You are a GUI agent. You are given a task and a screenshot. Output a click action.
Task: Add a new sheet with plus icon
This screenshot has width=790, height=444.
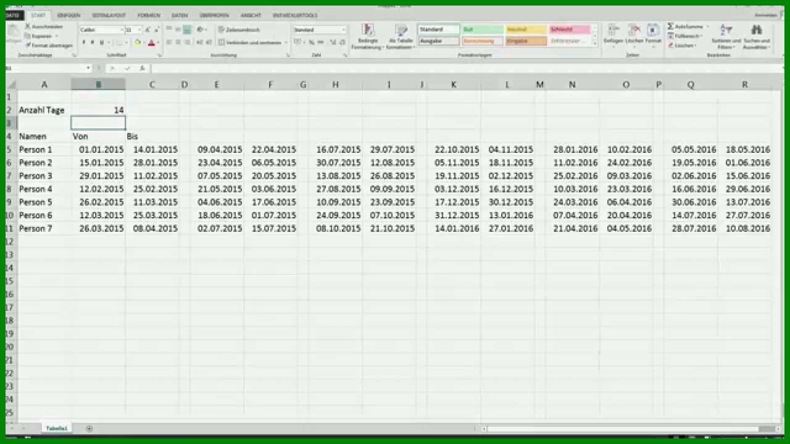click(x=89, y=428)
